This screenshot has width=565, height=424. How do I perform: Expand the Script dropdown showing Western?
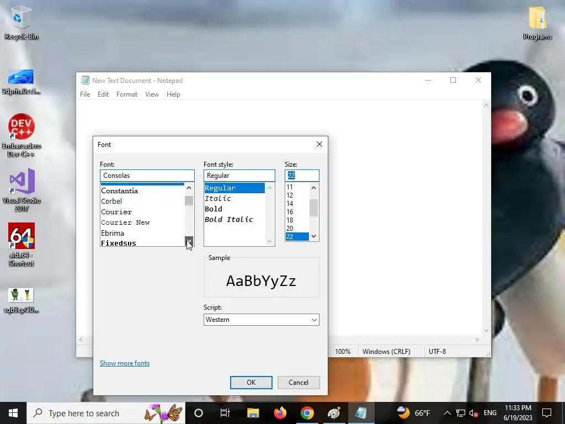pyautogui.click(x=261, y=320)
